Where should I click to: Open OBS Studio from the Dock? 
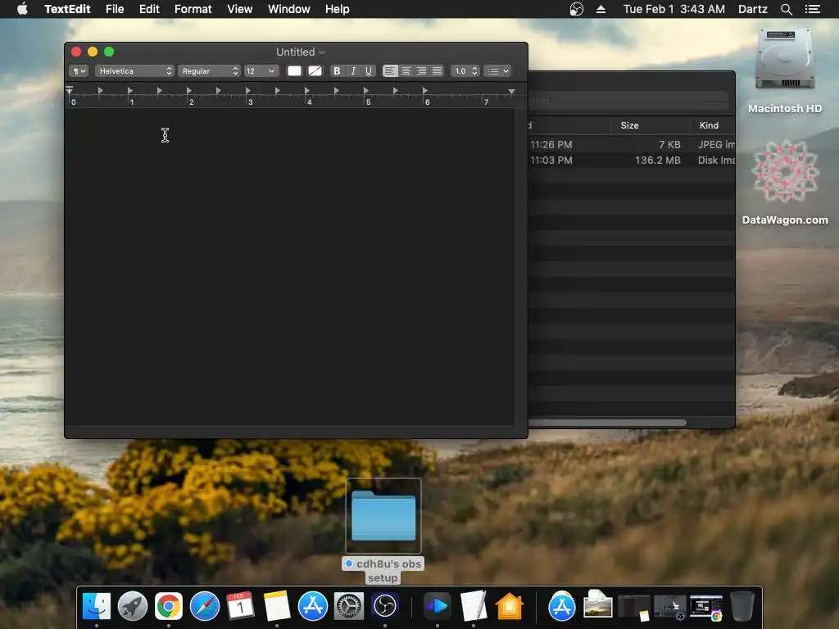385,606
